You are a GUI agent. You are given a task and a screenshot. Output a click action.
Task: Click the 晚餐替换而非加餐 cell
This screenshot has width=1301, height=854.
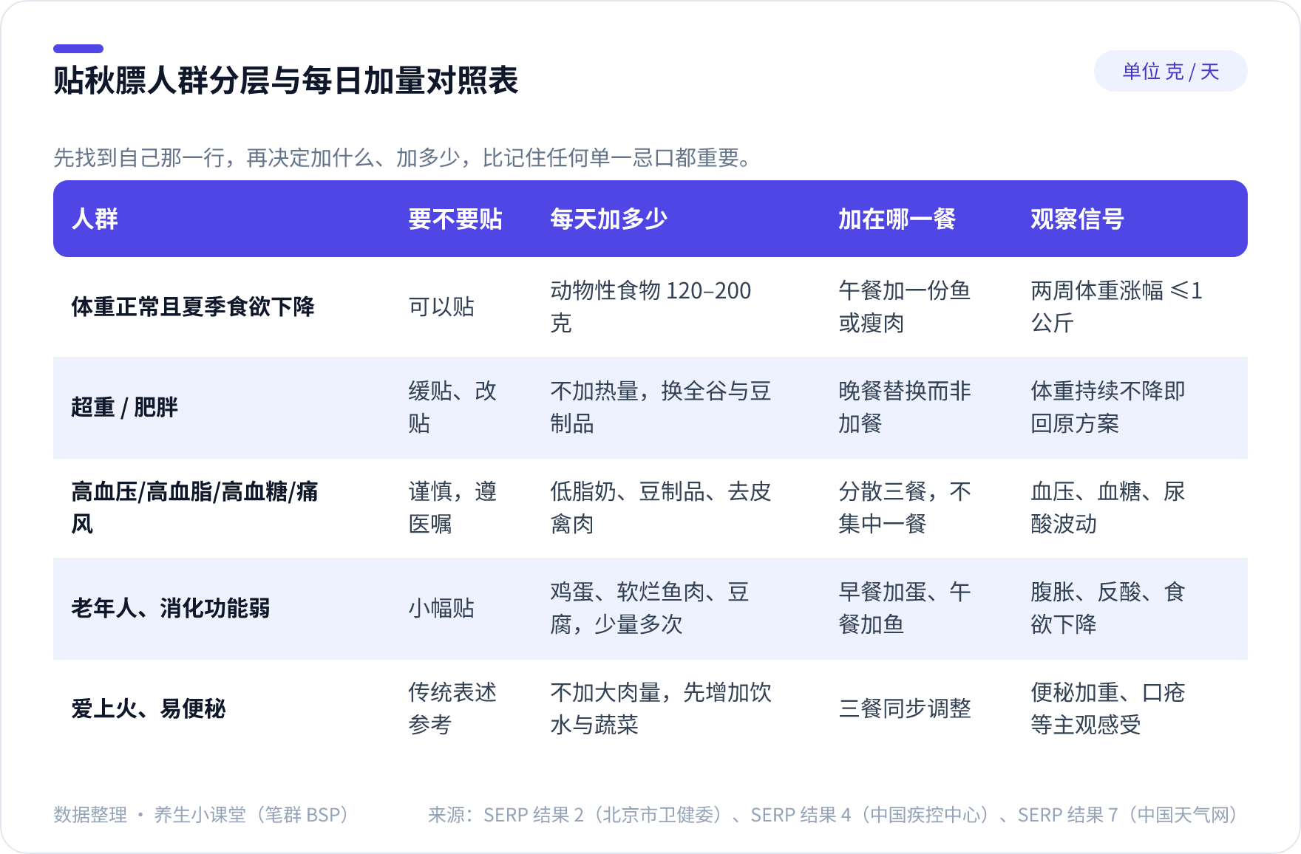coord(905,407)
